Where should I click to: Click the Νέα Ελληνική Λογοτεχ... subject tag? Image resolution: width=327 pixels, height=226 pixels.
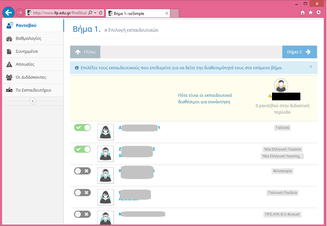282,156
